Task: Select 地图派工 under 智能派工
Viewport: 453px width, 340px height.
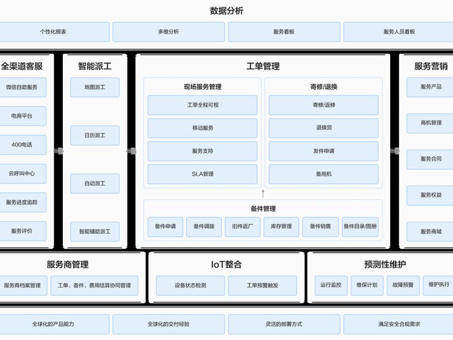Action: click(95, 87)
